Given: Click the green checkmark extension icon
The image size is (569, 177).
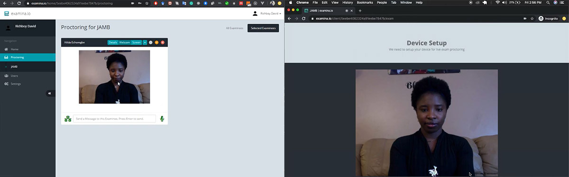Looking at the screenshot, I should coord(227,3).
